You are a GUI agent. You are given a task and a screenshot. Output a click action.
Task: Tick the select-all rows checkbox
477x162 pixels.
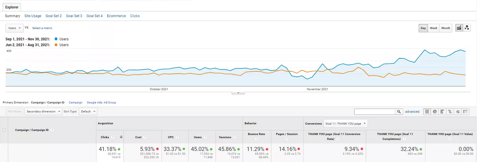pos(4,130)
